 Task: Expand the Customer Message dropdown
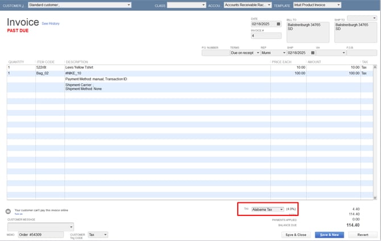tap(71, 226)
